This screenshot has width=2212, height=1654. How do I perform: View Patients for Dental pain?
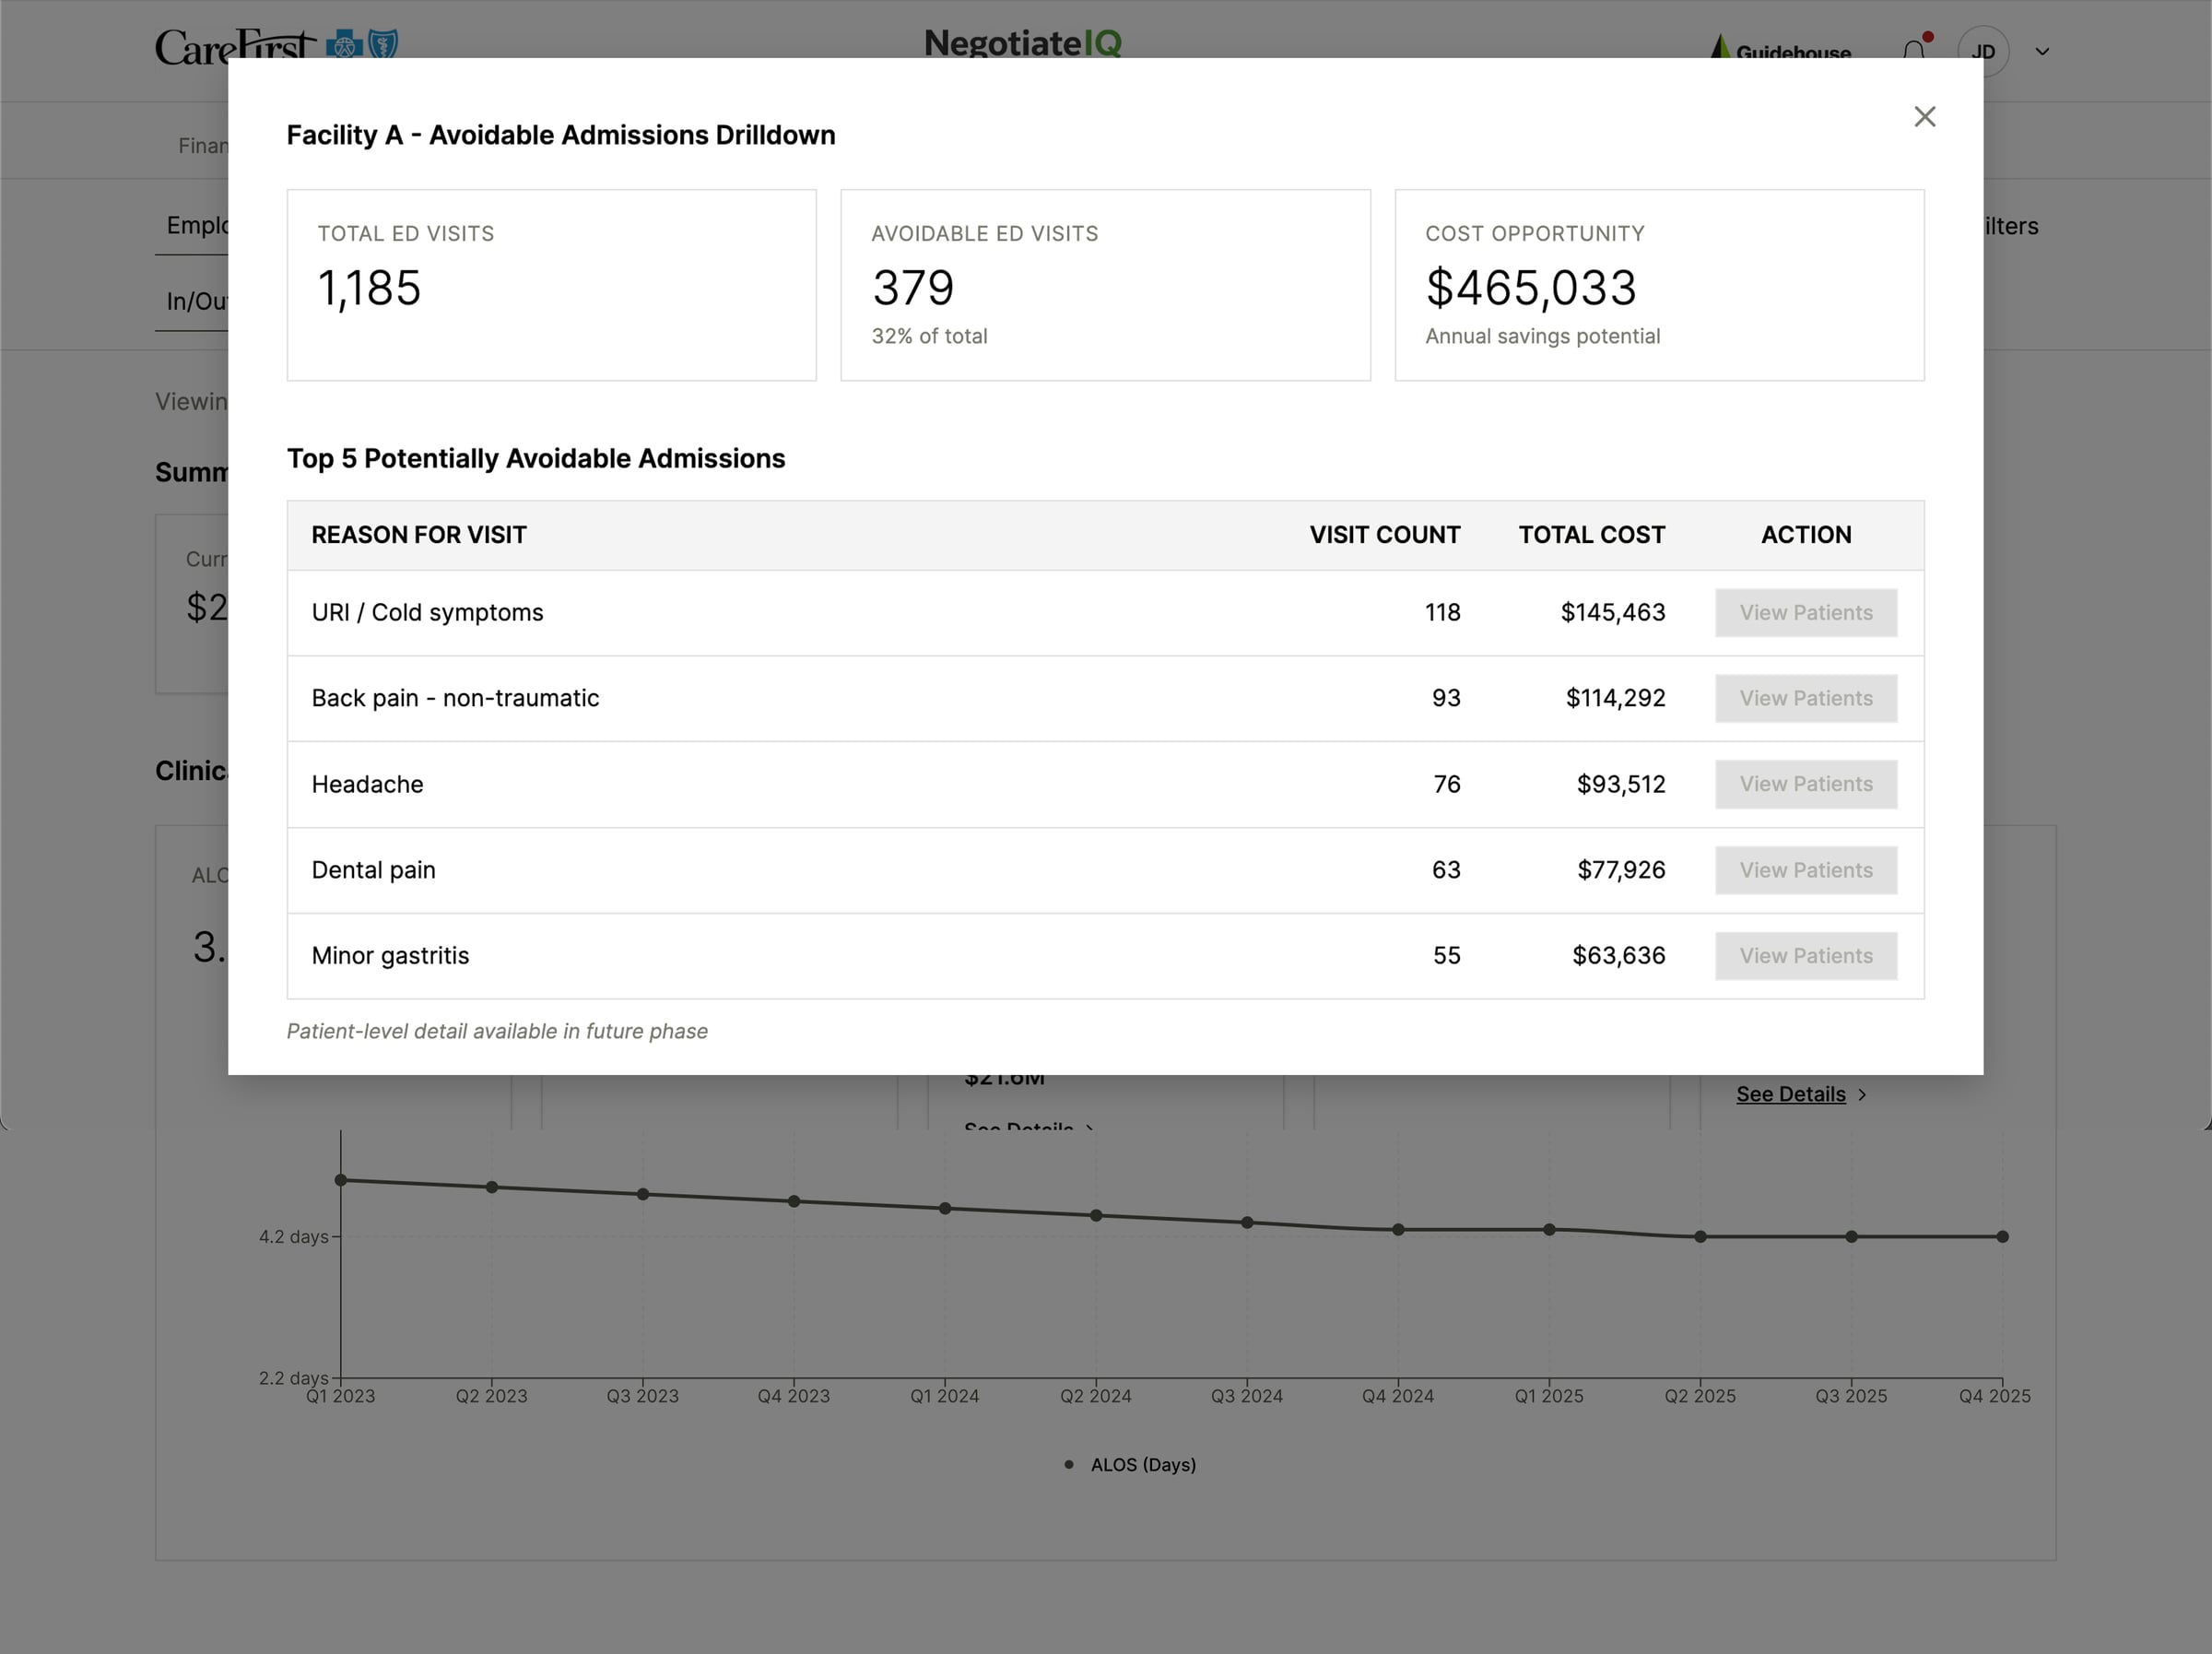coord(1805,870)
